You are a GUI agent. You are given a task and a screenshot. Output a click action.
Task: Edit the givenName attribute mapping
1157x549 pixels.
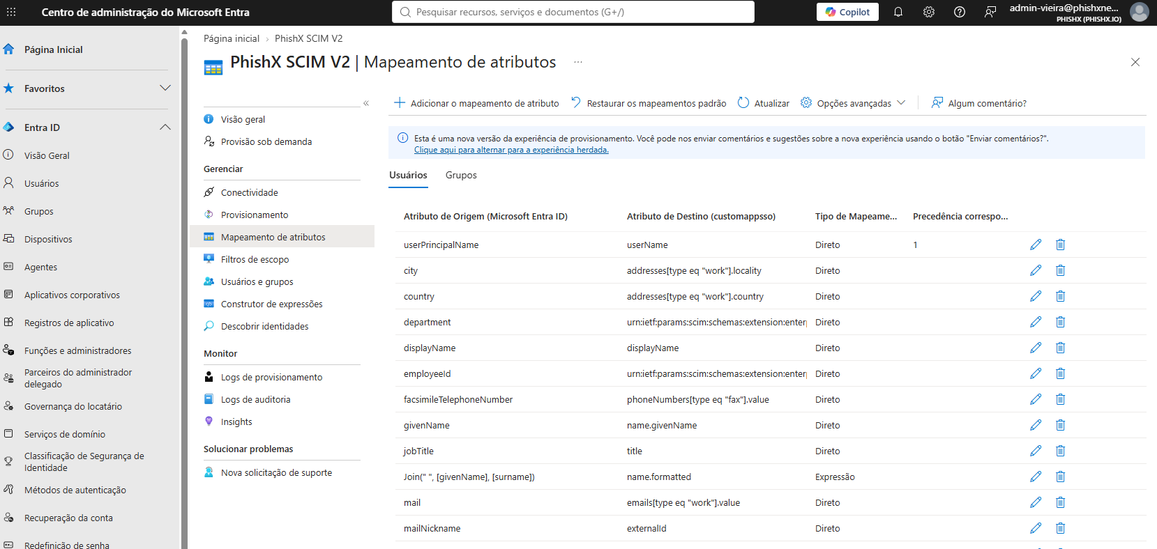tap(1036, 425)
